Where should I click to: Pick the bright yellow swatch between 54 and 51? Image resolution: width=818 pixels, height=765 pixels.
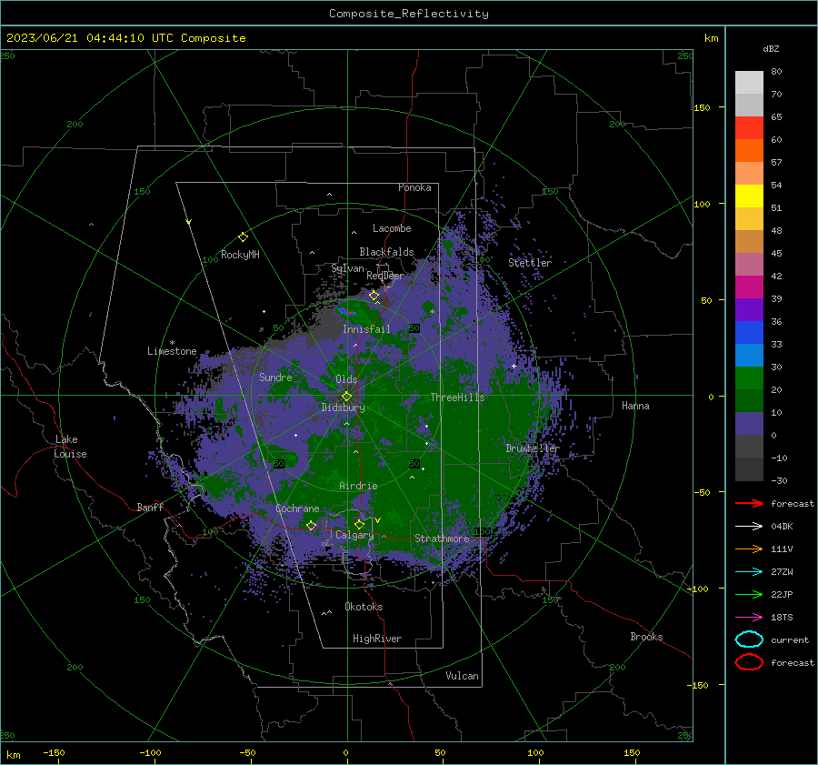(749, 196)
